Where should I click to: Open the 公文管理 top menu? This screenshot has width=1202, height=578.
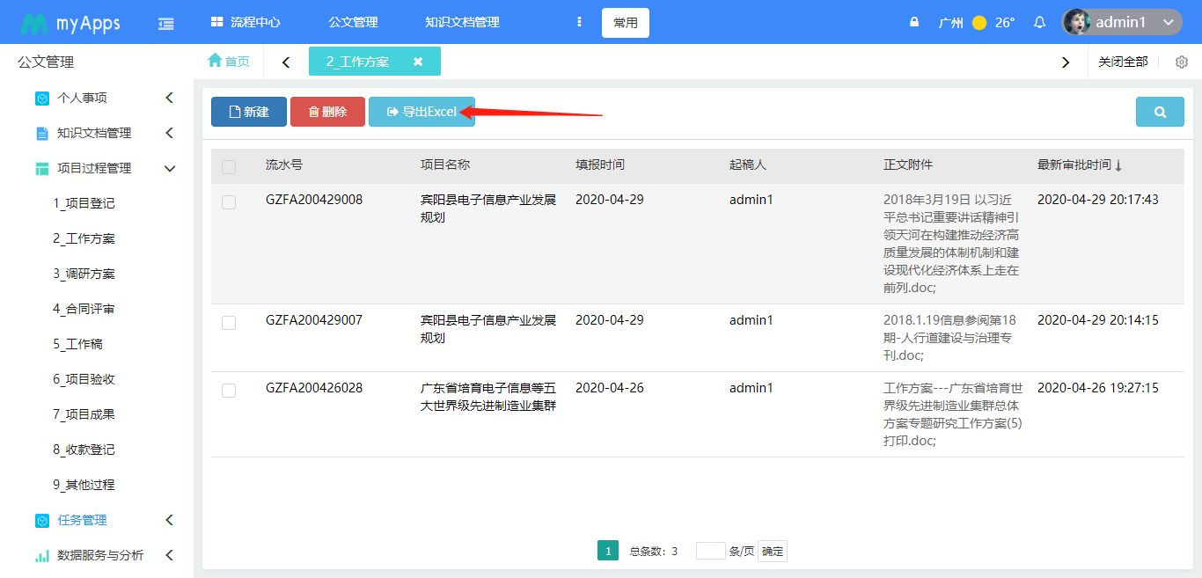(353, 23)
